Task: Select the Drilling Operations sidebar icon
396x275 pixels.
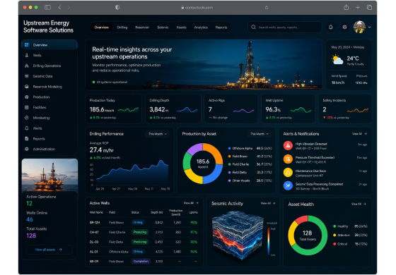Action: [x=27, y=66]
